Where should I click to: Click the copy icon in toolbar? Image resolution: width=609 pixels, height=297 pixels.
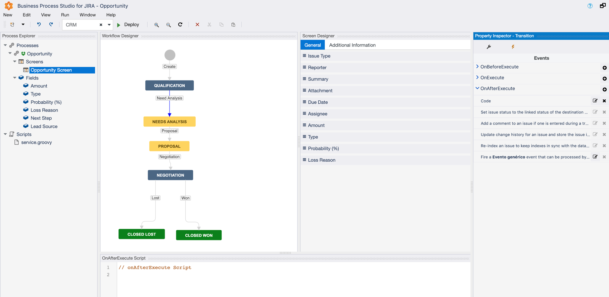tap(221, 24)
